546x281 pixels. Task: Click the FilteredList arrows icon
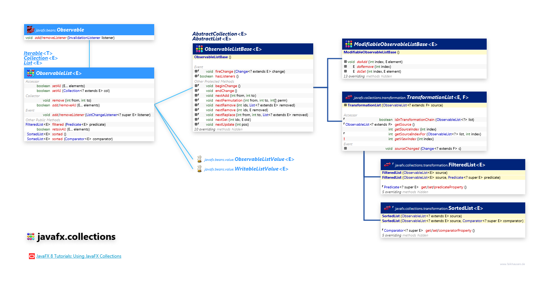(x=387, y=165)
